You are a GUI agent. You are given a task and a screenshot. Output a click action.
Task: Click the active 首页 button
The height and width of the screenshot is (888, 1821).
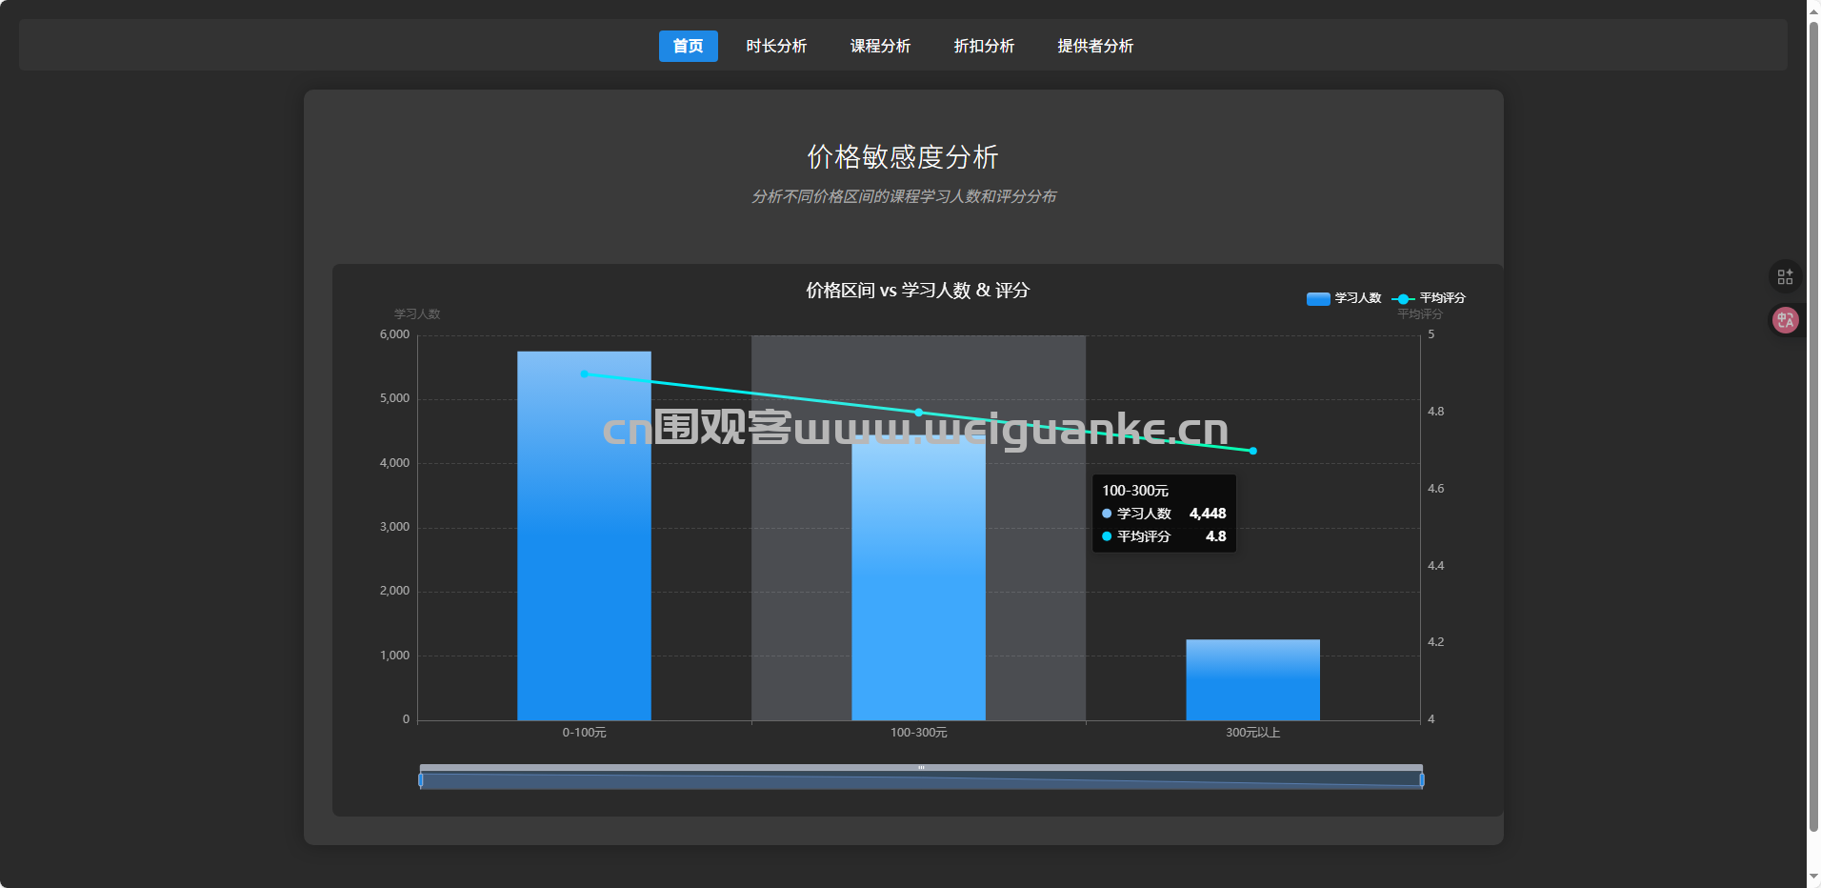tap(688, 46)
